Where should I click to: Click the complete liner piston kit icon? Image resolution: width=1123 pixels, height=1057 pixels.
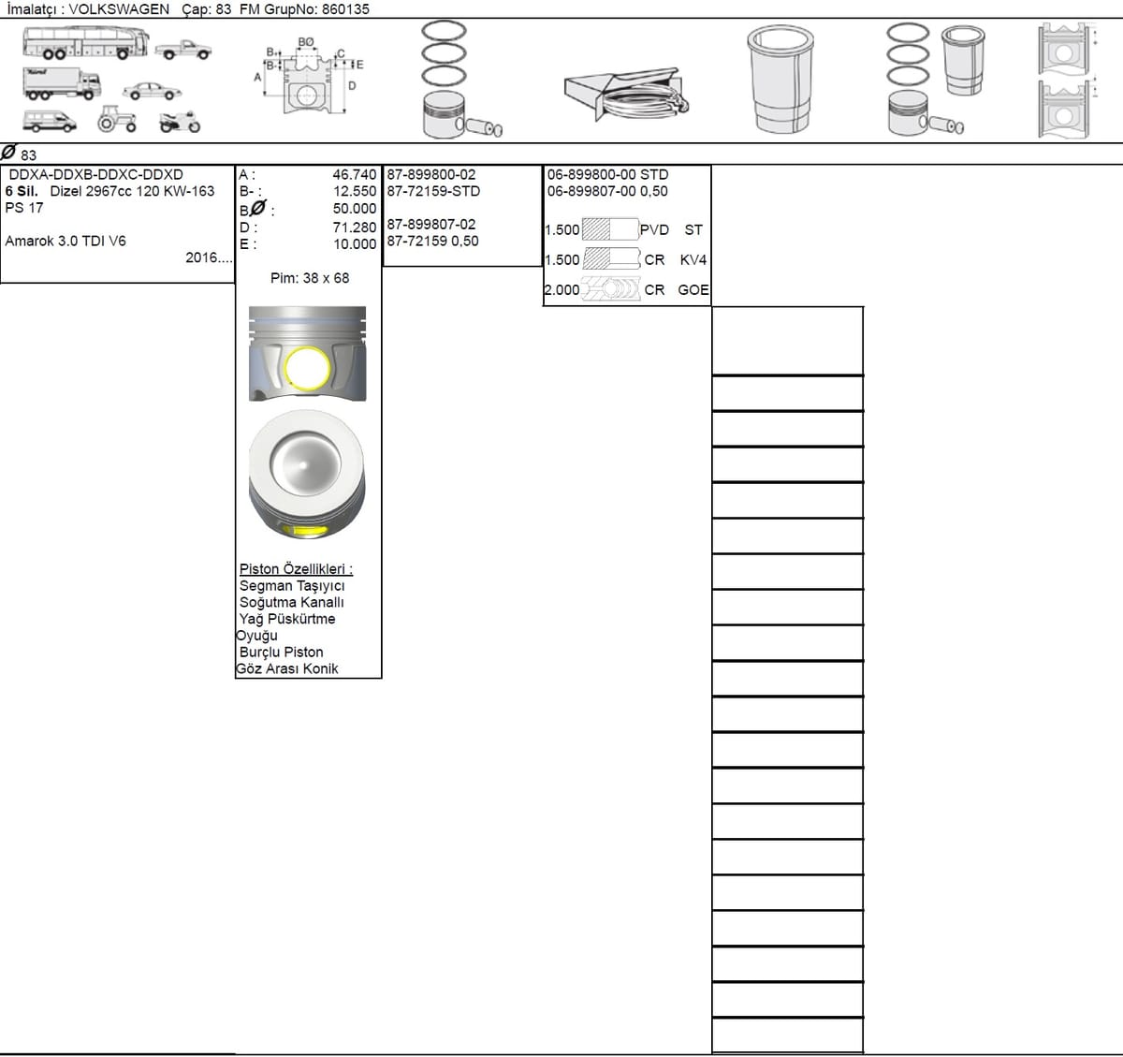tap(936, 80)
